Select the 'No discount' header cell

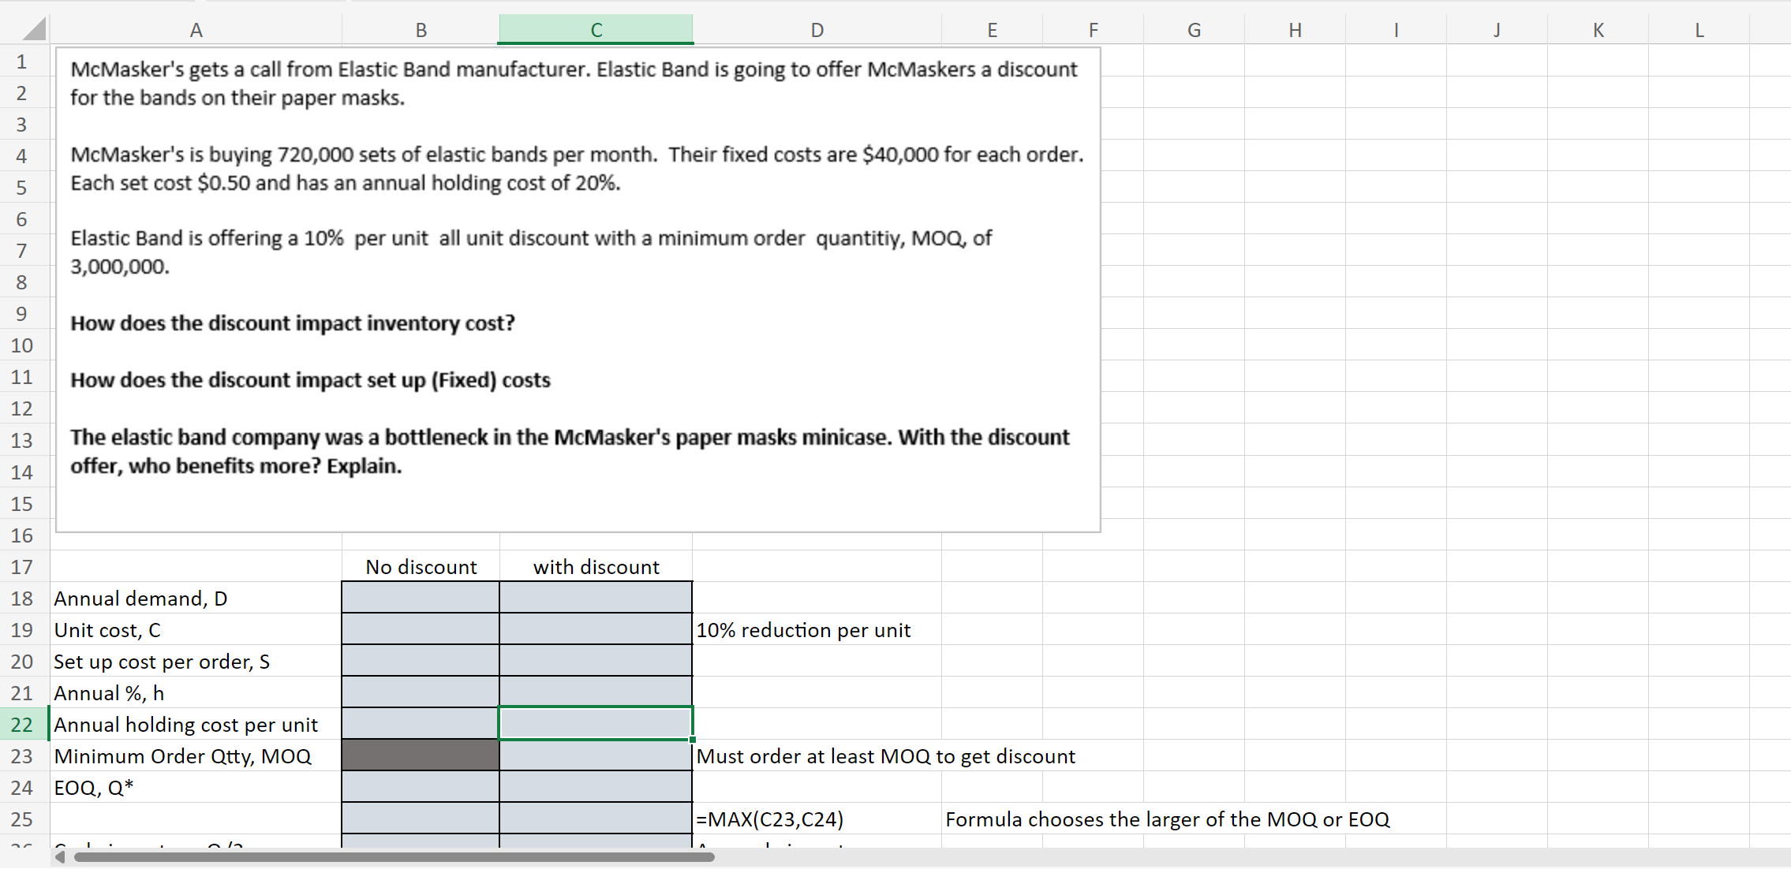click(421, 566)
